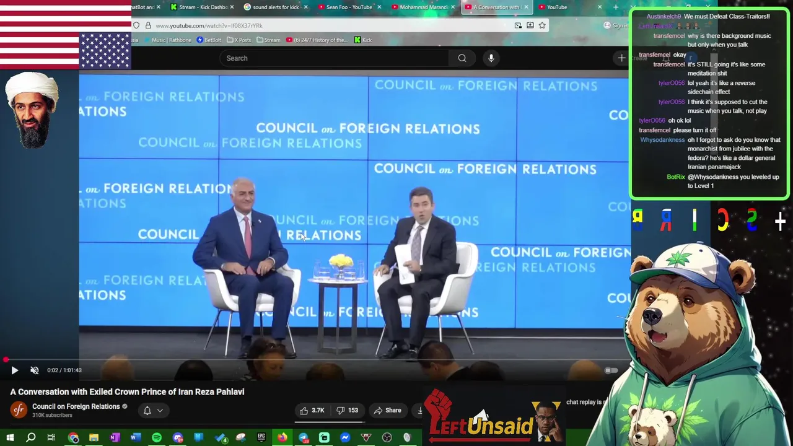Screen dimensions: 793x446
Task: Open Task View on the taskbar
Action: coord(51,438)
